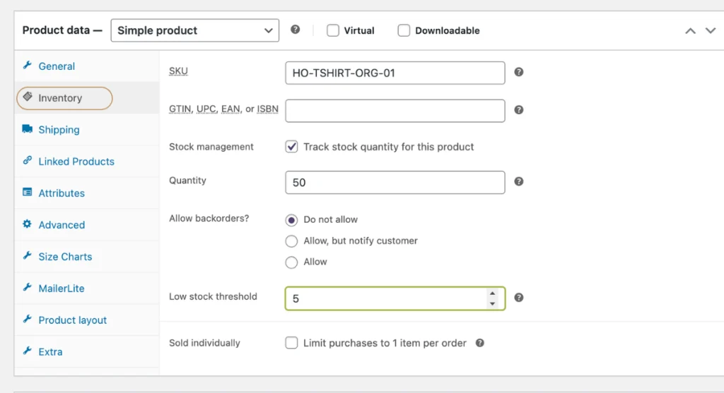This screenshot has width=724, height=393.
Task: Select the plain Allow backorders radio
Action: coord(291,262)
